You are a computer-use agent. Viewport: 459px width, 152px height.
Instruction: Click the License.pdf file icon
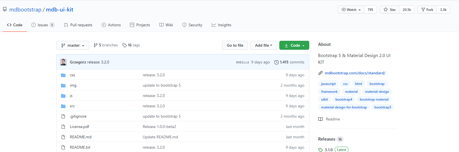pyautogui.click(x=63, y=127)
